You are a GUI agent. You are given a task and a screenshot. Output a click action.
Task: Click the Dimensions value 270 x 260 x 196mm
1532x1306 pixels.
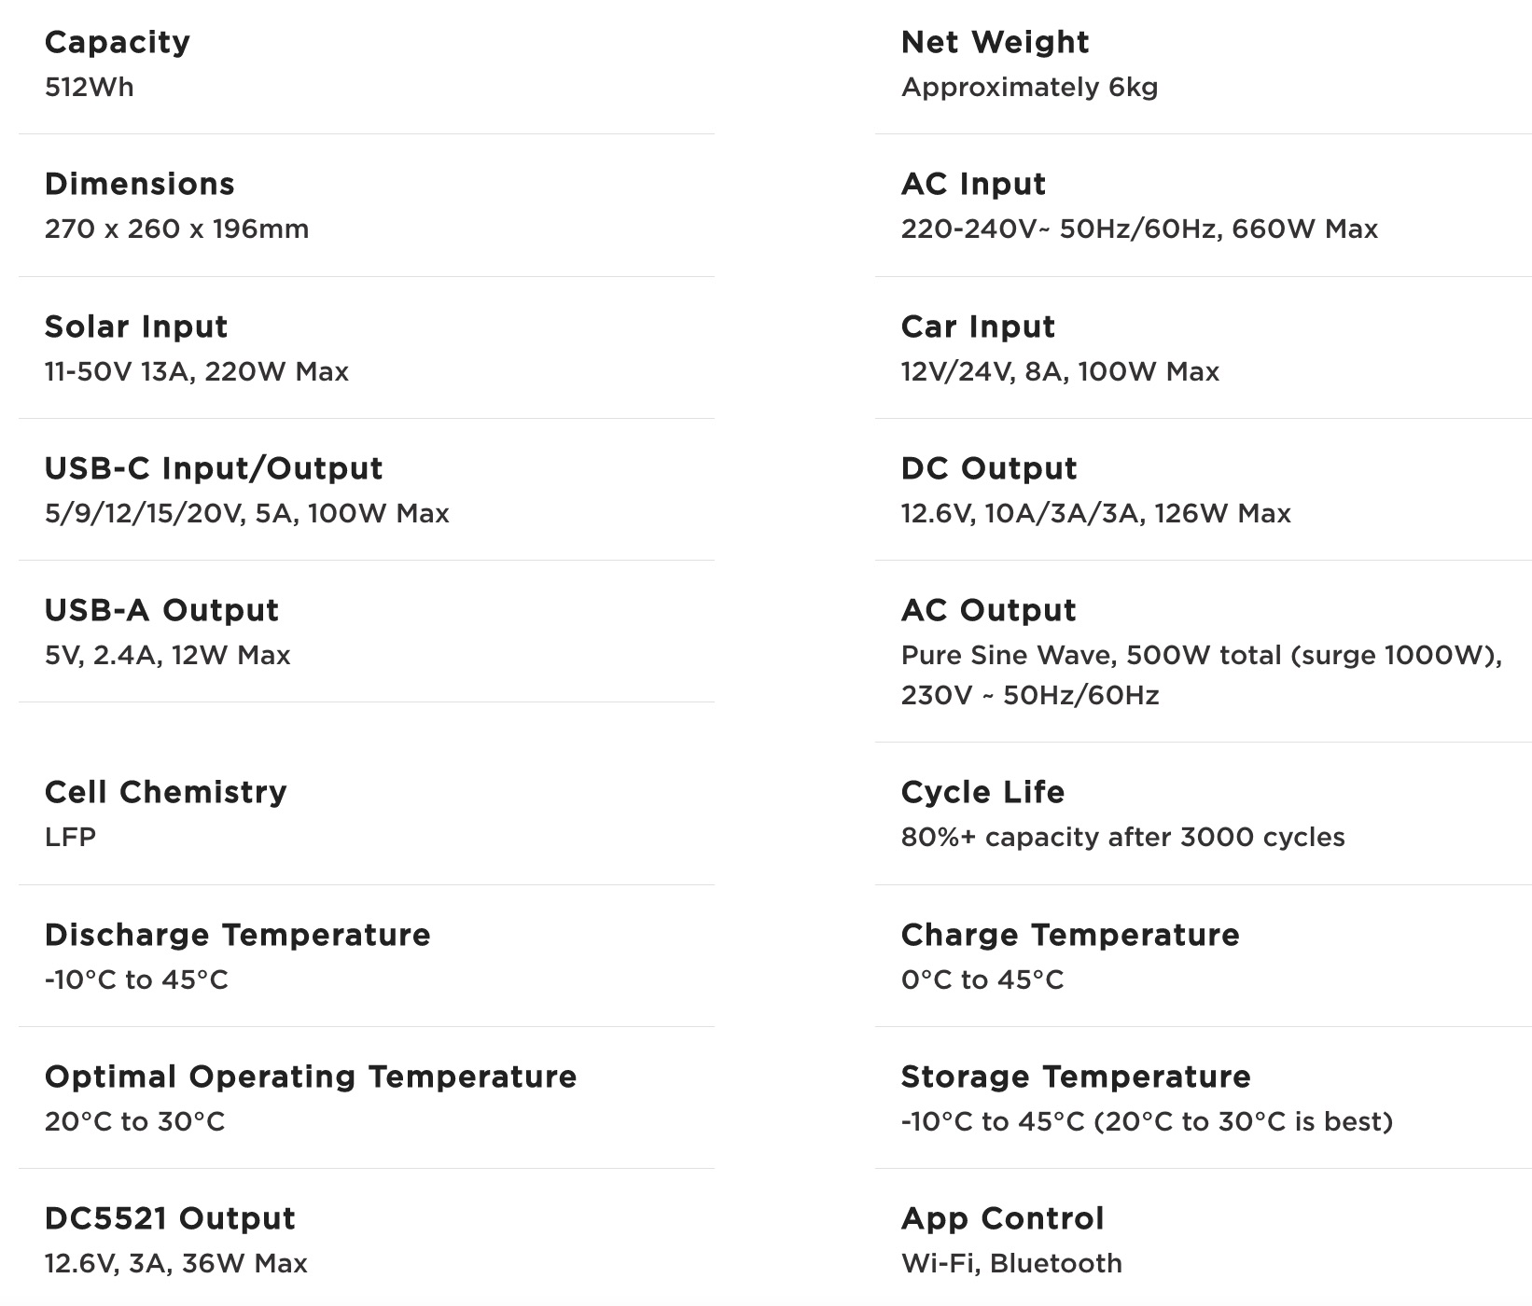pyautogui.click(x=176, y=229)
